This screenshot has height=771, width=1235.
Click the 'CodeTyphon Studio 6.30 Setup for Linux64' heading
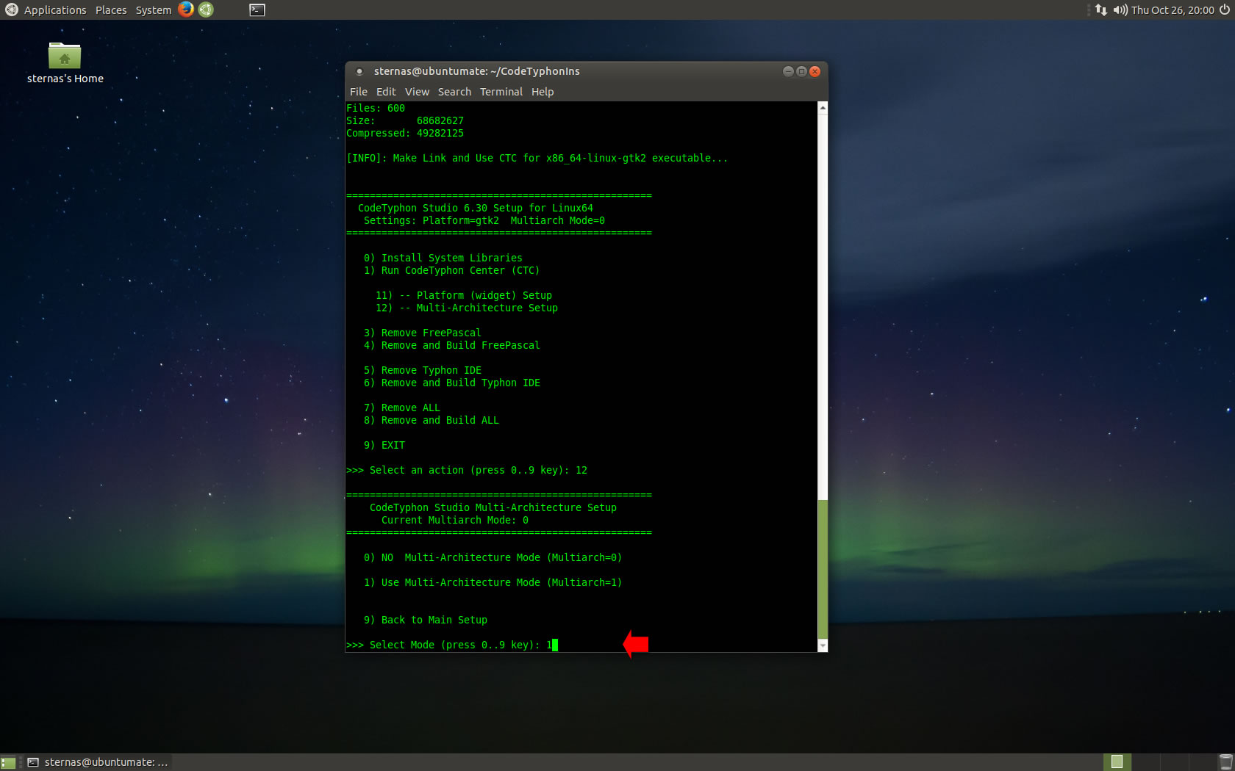475,208
